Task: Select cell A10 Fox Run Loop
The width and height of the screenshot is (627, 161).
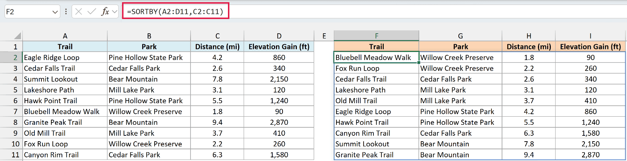Action: pos(65,144)
